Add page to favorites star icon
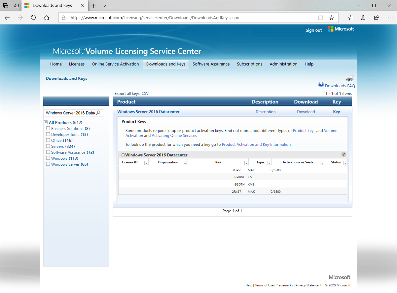 332,18
